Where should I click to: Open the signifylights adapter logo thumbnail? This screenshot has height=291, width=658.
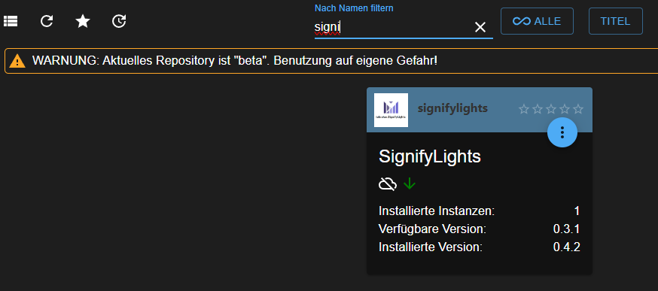pyautogui.click(x=391, y=110)
